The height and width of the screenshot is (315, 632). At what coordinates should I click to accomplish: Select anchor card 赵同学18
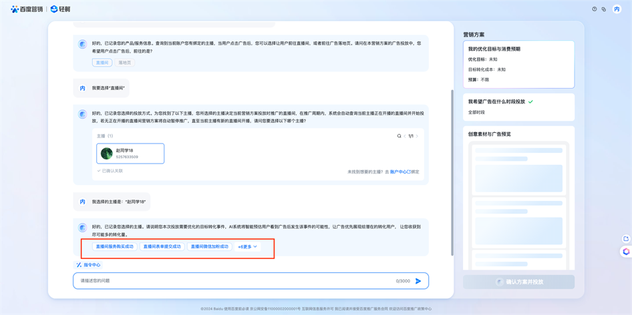click(x=130, y=153)
